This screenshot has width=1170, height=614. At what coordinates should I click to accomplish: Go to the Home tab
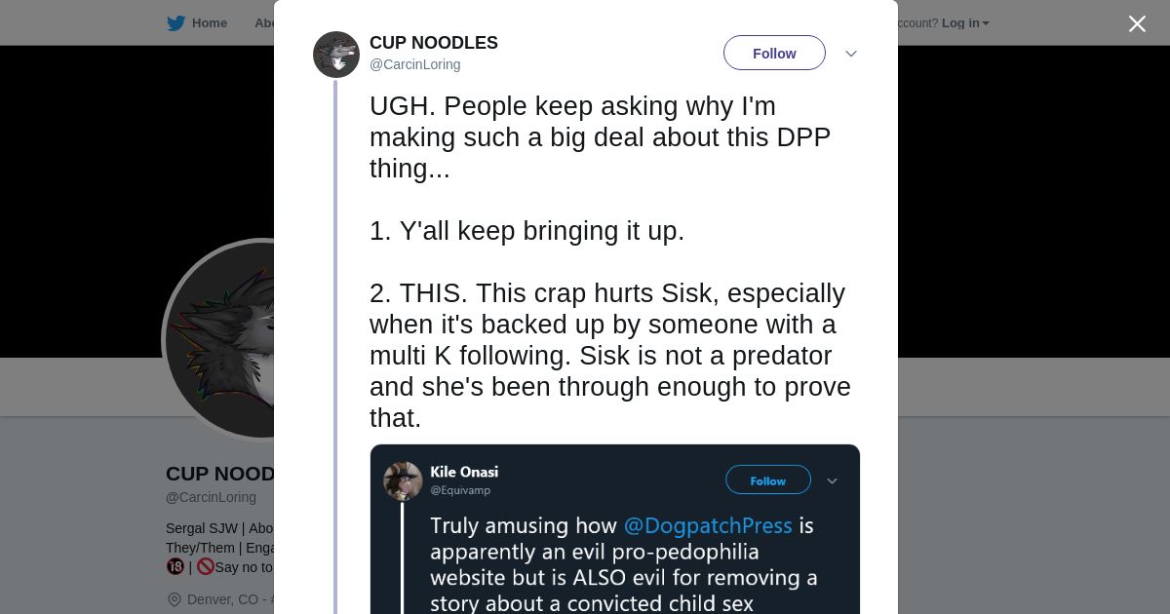pyautogui.click(x=209, y=23)
